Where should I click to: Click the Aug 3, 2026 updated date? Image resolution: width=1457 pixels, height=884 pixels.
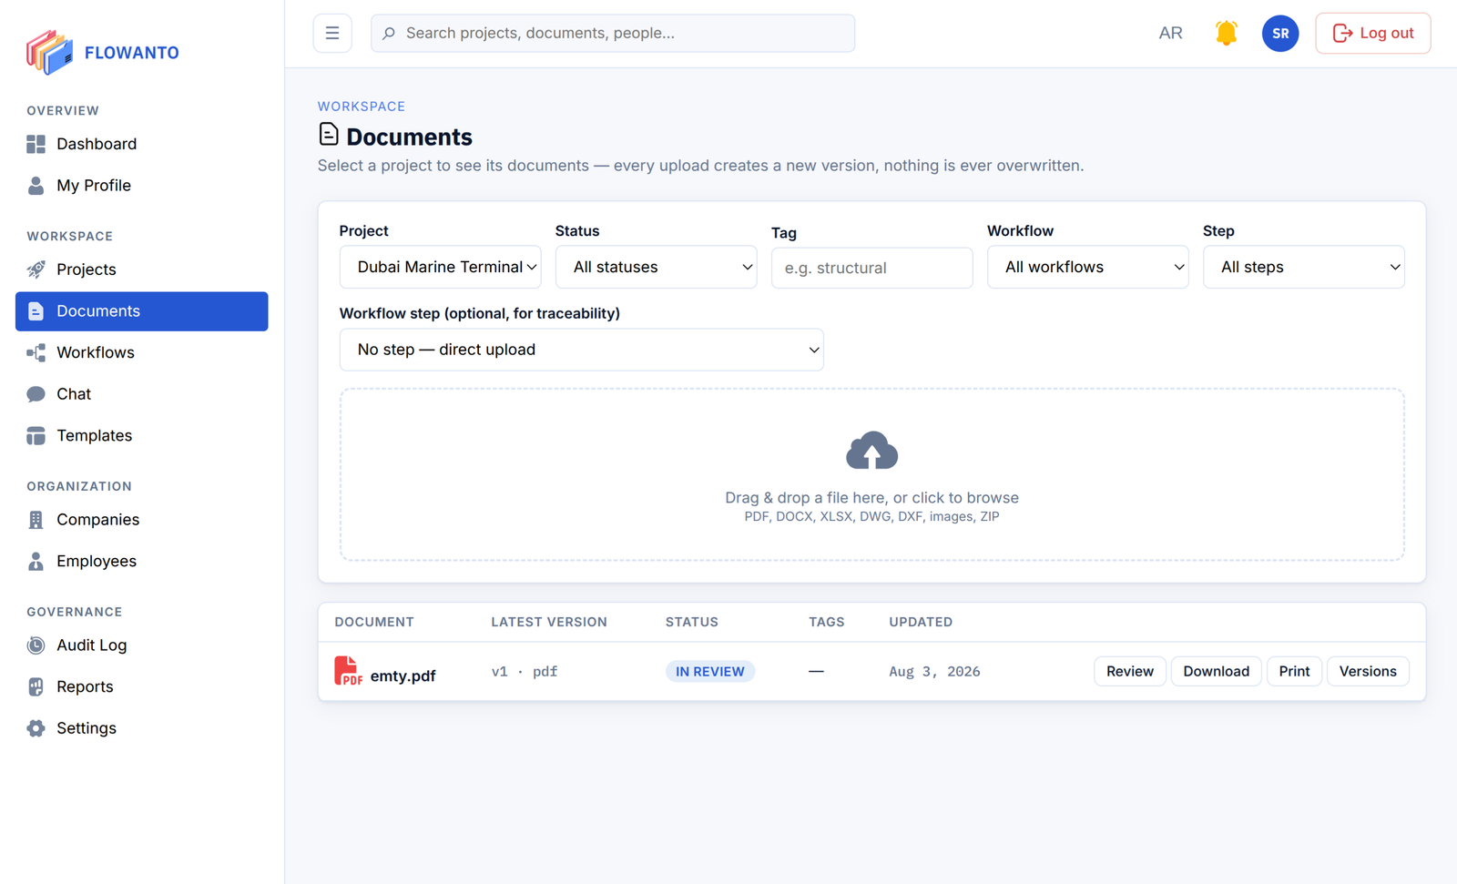click(x=934, y=672)
